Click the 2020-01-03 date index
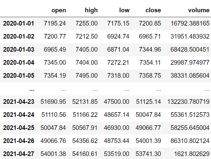Image resolution: width=211 pixels, height=159 pixels. pos(19,49)
